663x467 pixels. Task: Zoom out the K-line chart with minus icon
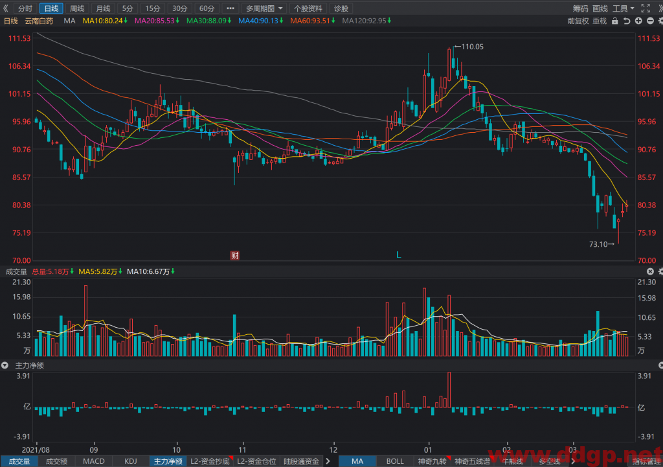pyautogui.click(x=650, y=21)
